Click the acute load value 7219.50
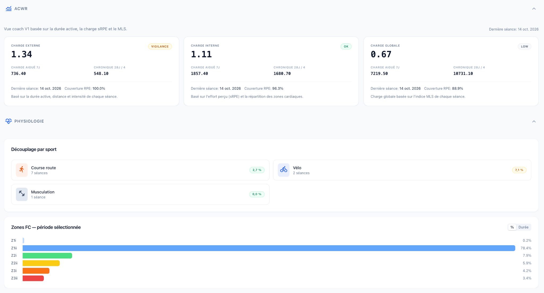Screen dimensions: 544x293 (379, 74)
